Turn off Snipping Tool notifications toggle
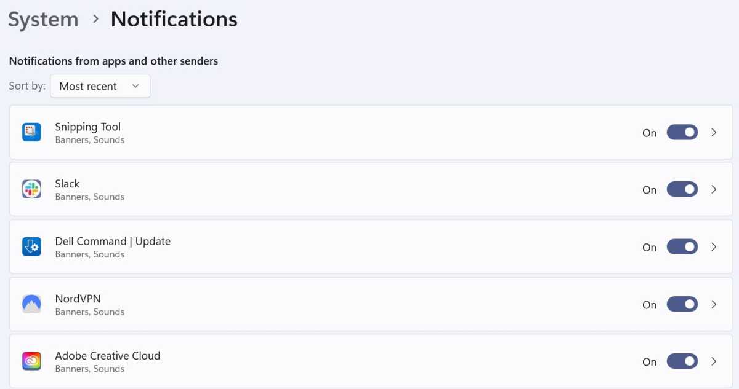739x389 pixels. (x=682, y=132)
